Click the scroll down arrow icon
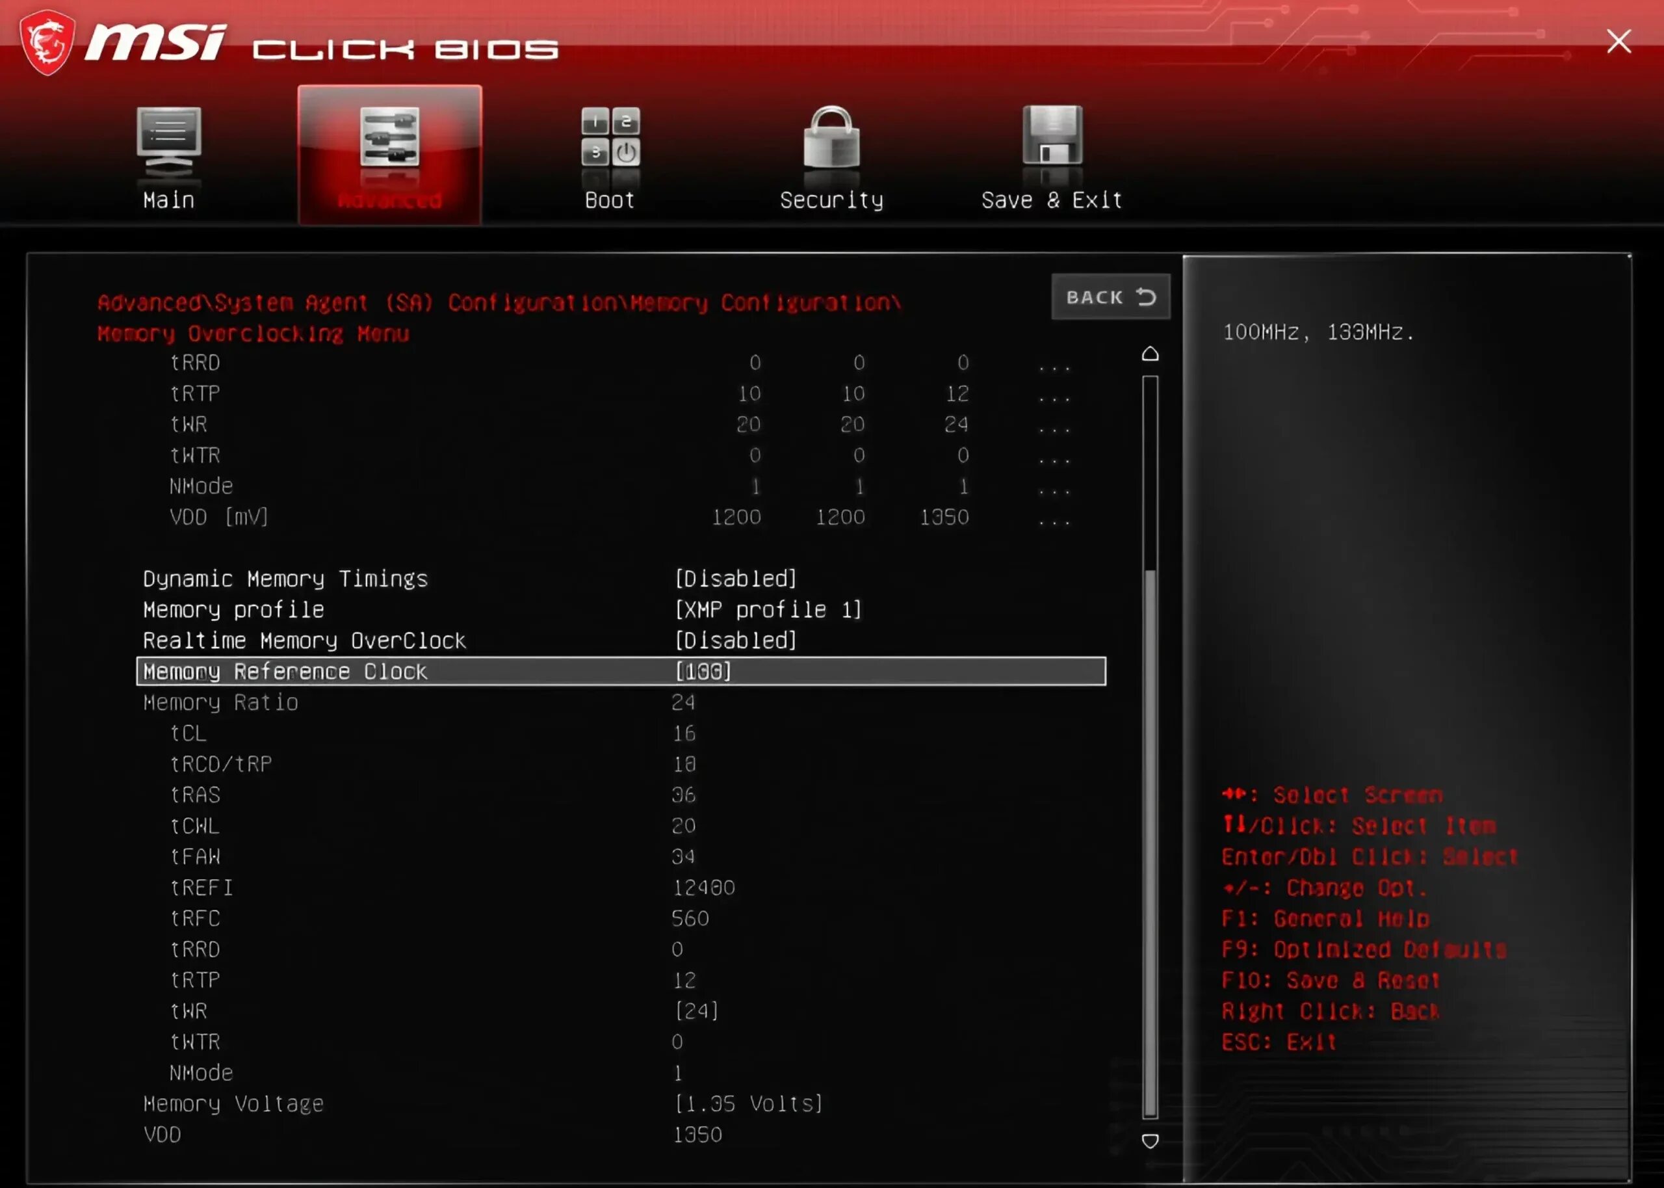This screenshot has width=1664, height=1188. pyautogui.click(x=1150, y=1141)
